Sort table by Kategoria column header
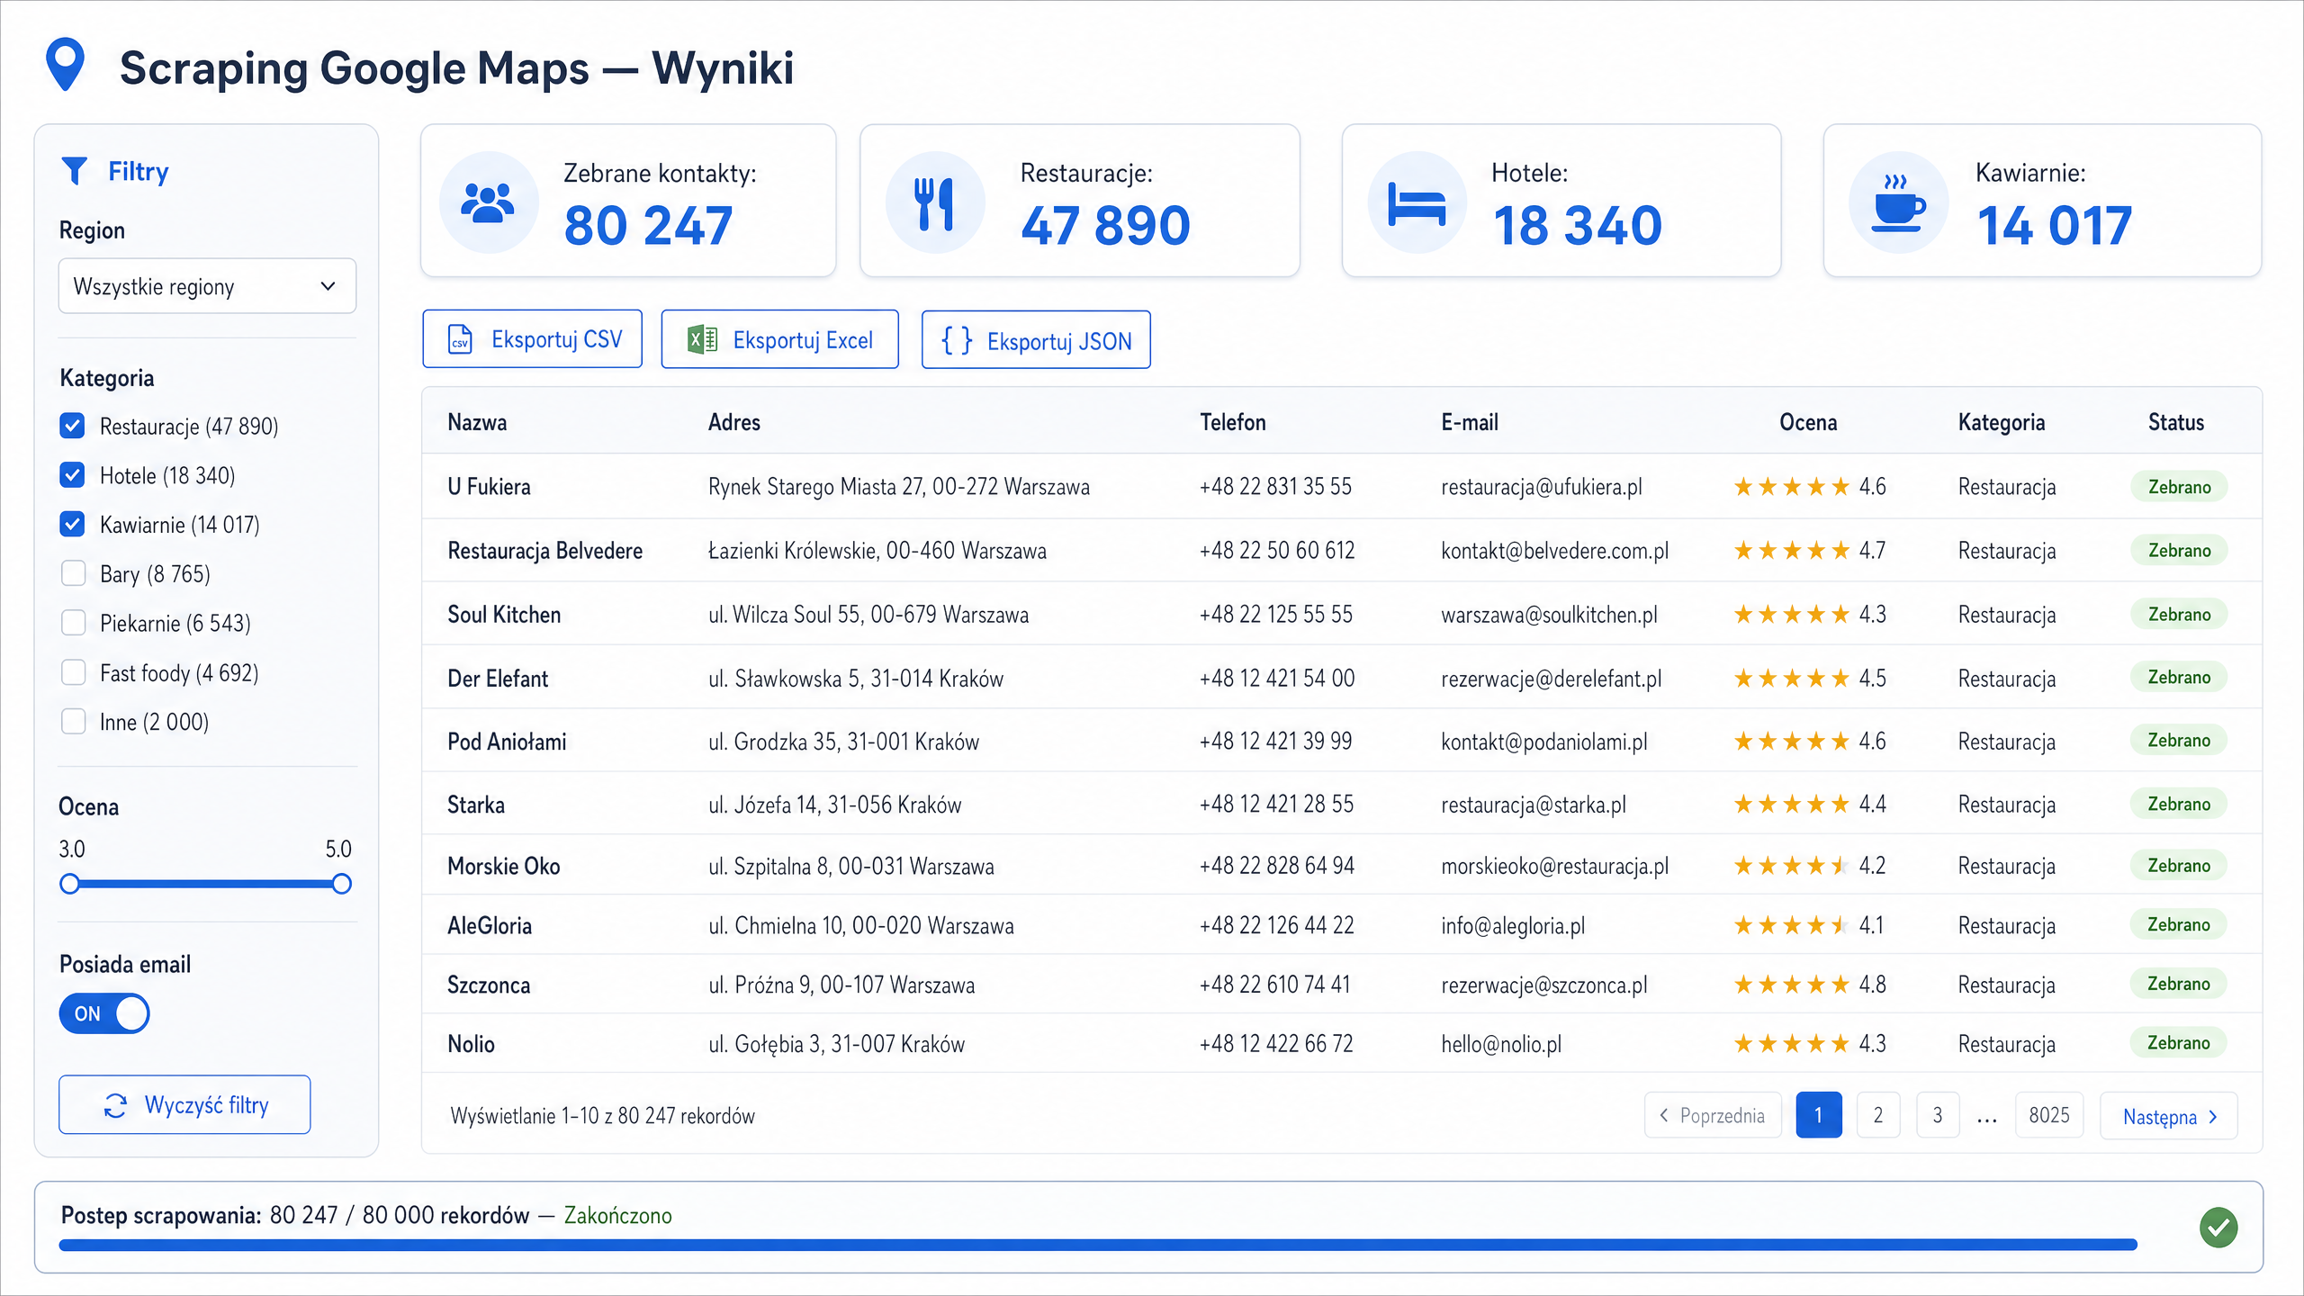The image size is (2304, 1296). pyautogui.click(x=2002, y=422)
